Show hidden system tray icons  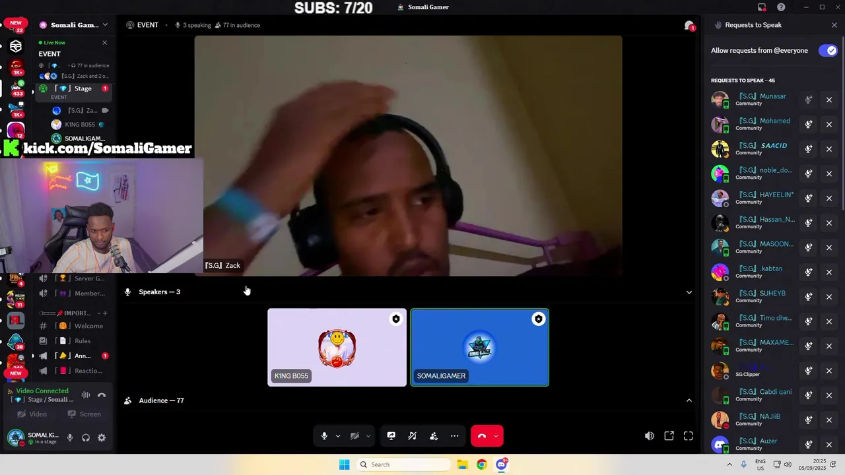pyautogui.click(x=731, y=464)
